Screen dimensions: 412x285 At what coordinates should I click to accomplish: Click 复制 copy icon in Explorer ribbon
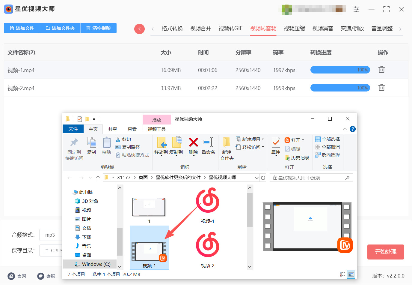pos(91,145)
